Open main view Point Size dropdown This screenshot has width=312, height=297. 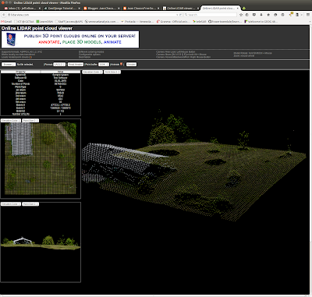112,72
